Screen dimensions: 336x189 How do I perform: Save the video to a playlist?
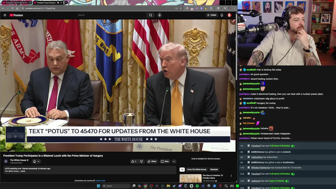pyautogui.click(x=165, y=161)
